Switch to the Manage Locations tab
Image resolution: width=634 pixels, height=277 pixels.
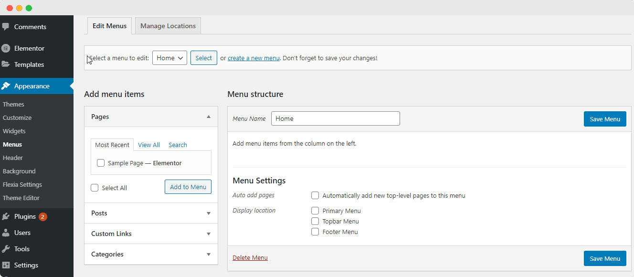click(x=168, y=26)
